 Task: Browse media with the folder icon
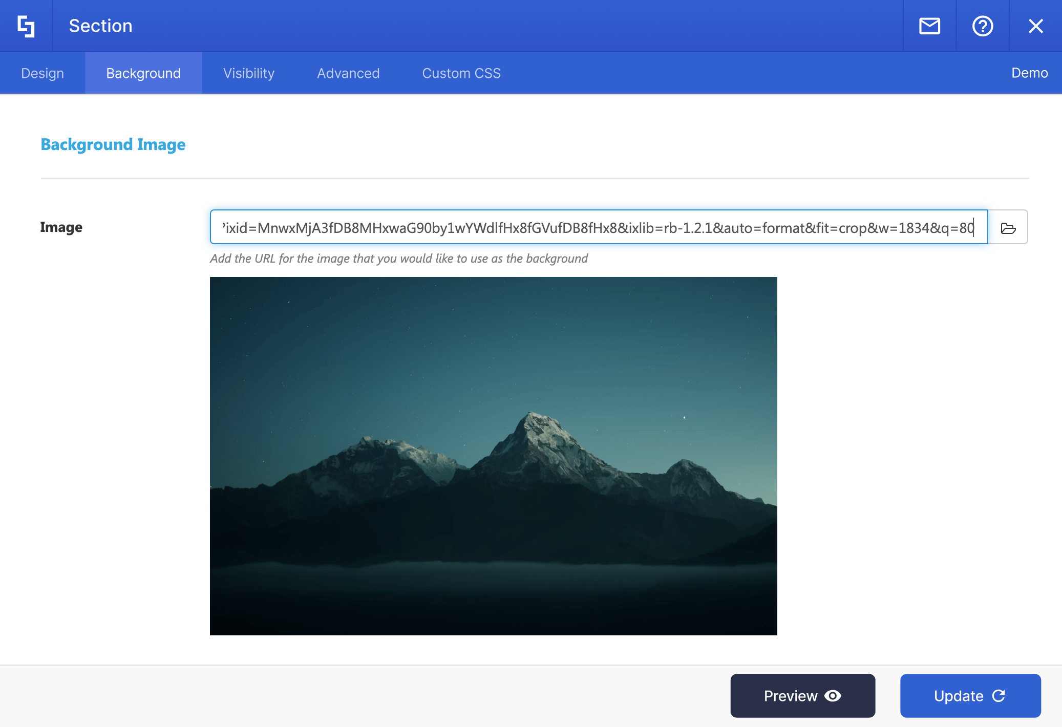click(1008, 228)
